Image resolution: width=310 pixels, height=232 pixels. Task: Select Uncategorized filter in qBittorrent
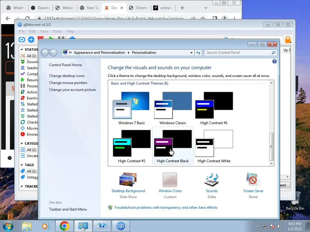pyautogui.click(x=29, y=156)
